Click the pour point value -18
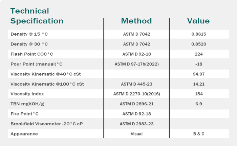Image resolution: width=237 pixels, height=146 pixels. 198,64
